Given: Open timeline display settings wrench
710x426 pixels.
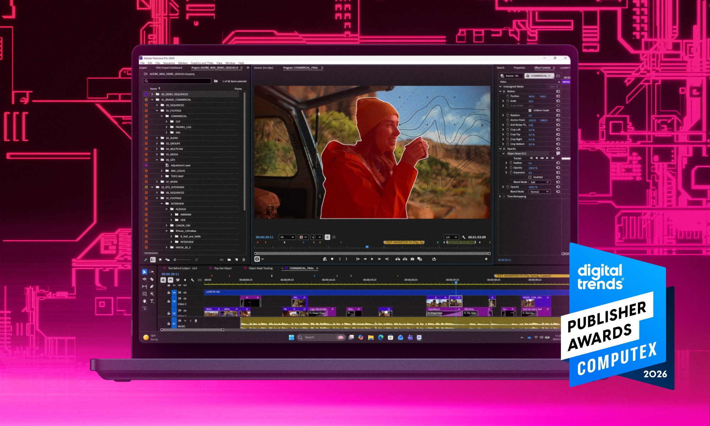Looking at the screenshot, I should [x=192, y=280].
